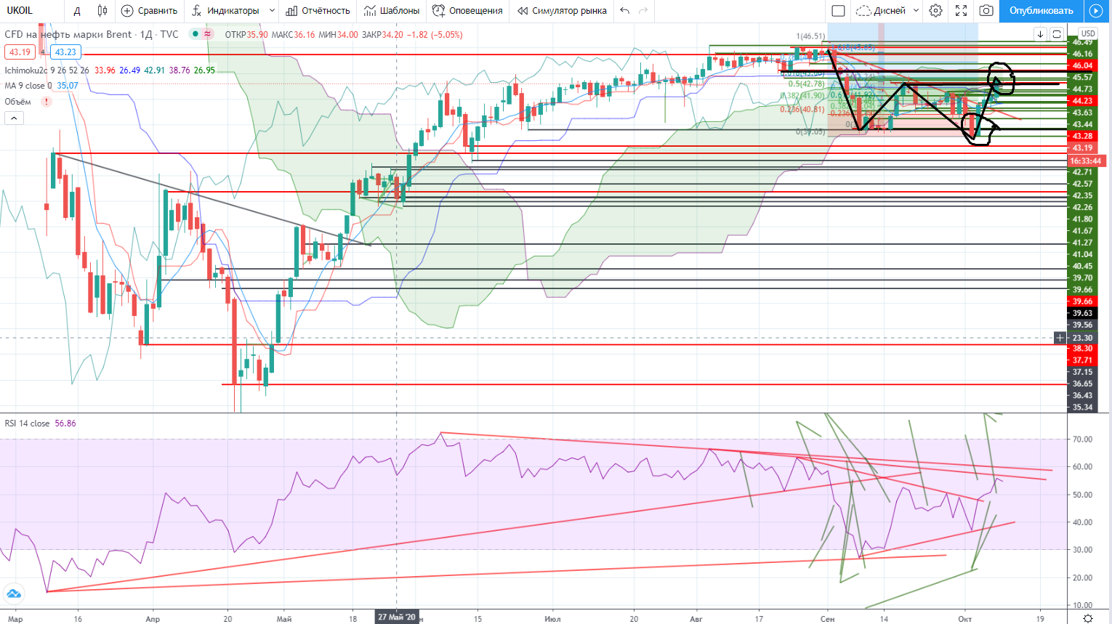Open the candlestick chart style selector
The height and width of the screenshot is (624, 1112).
102,11
